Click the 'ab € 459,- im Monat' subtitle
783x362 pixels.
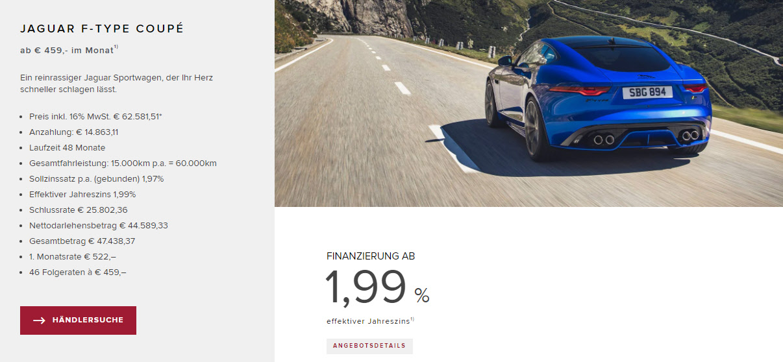click(67, 50)
